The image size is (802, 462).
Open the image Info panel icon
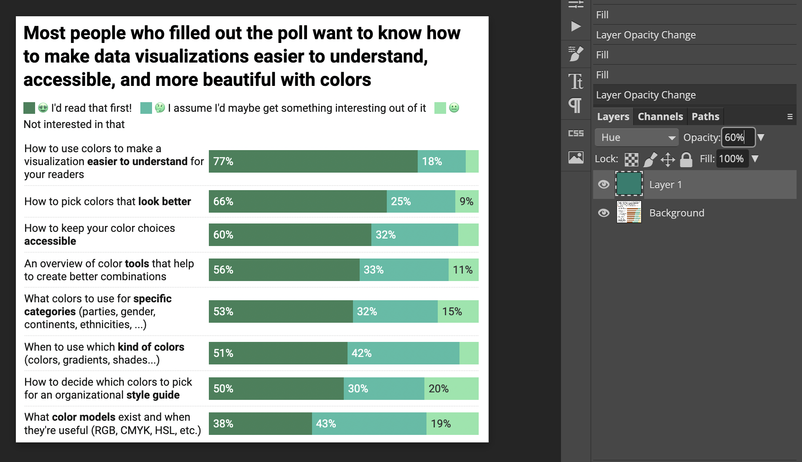[576, 158]
